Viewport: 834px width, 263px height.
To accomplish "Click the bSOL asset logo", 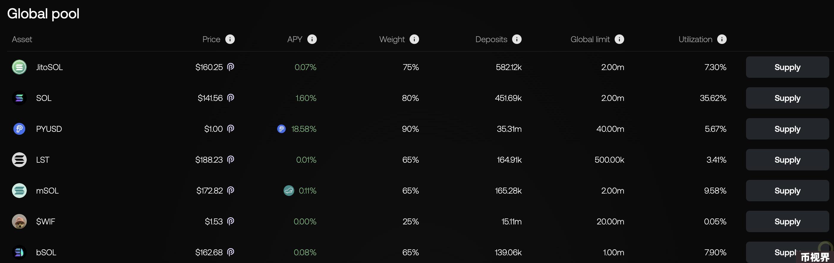I will pos(19,252).
